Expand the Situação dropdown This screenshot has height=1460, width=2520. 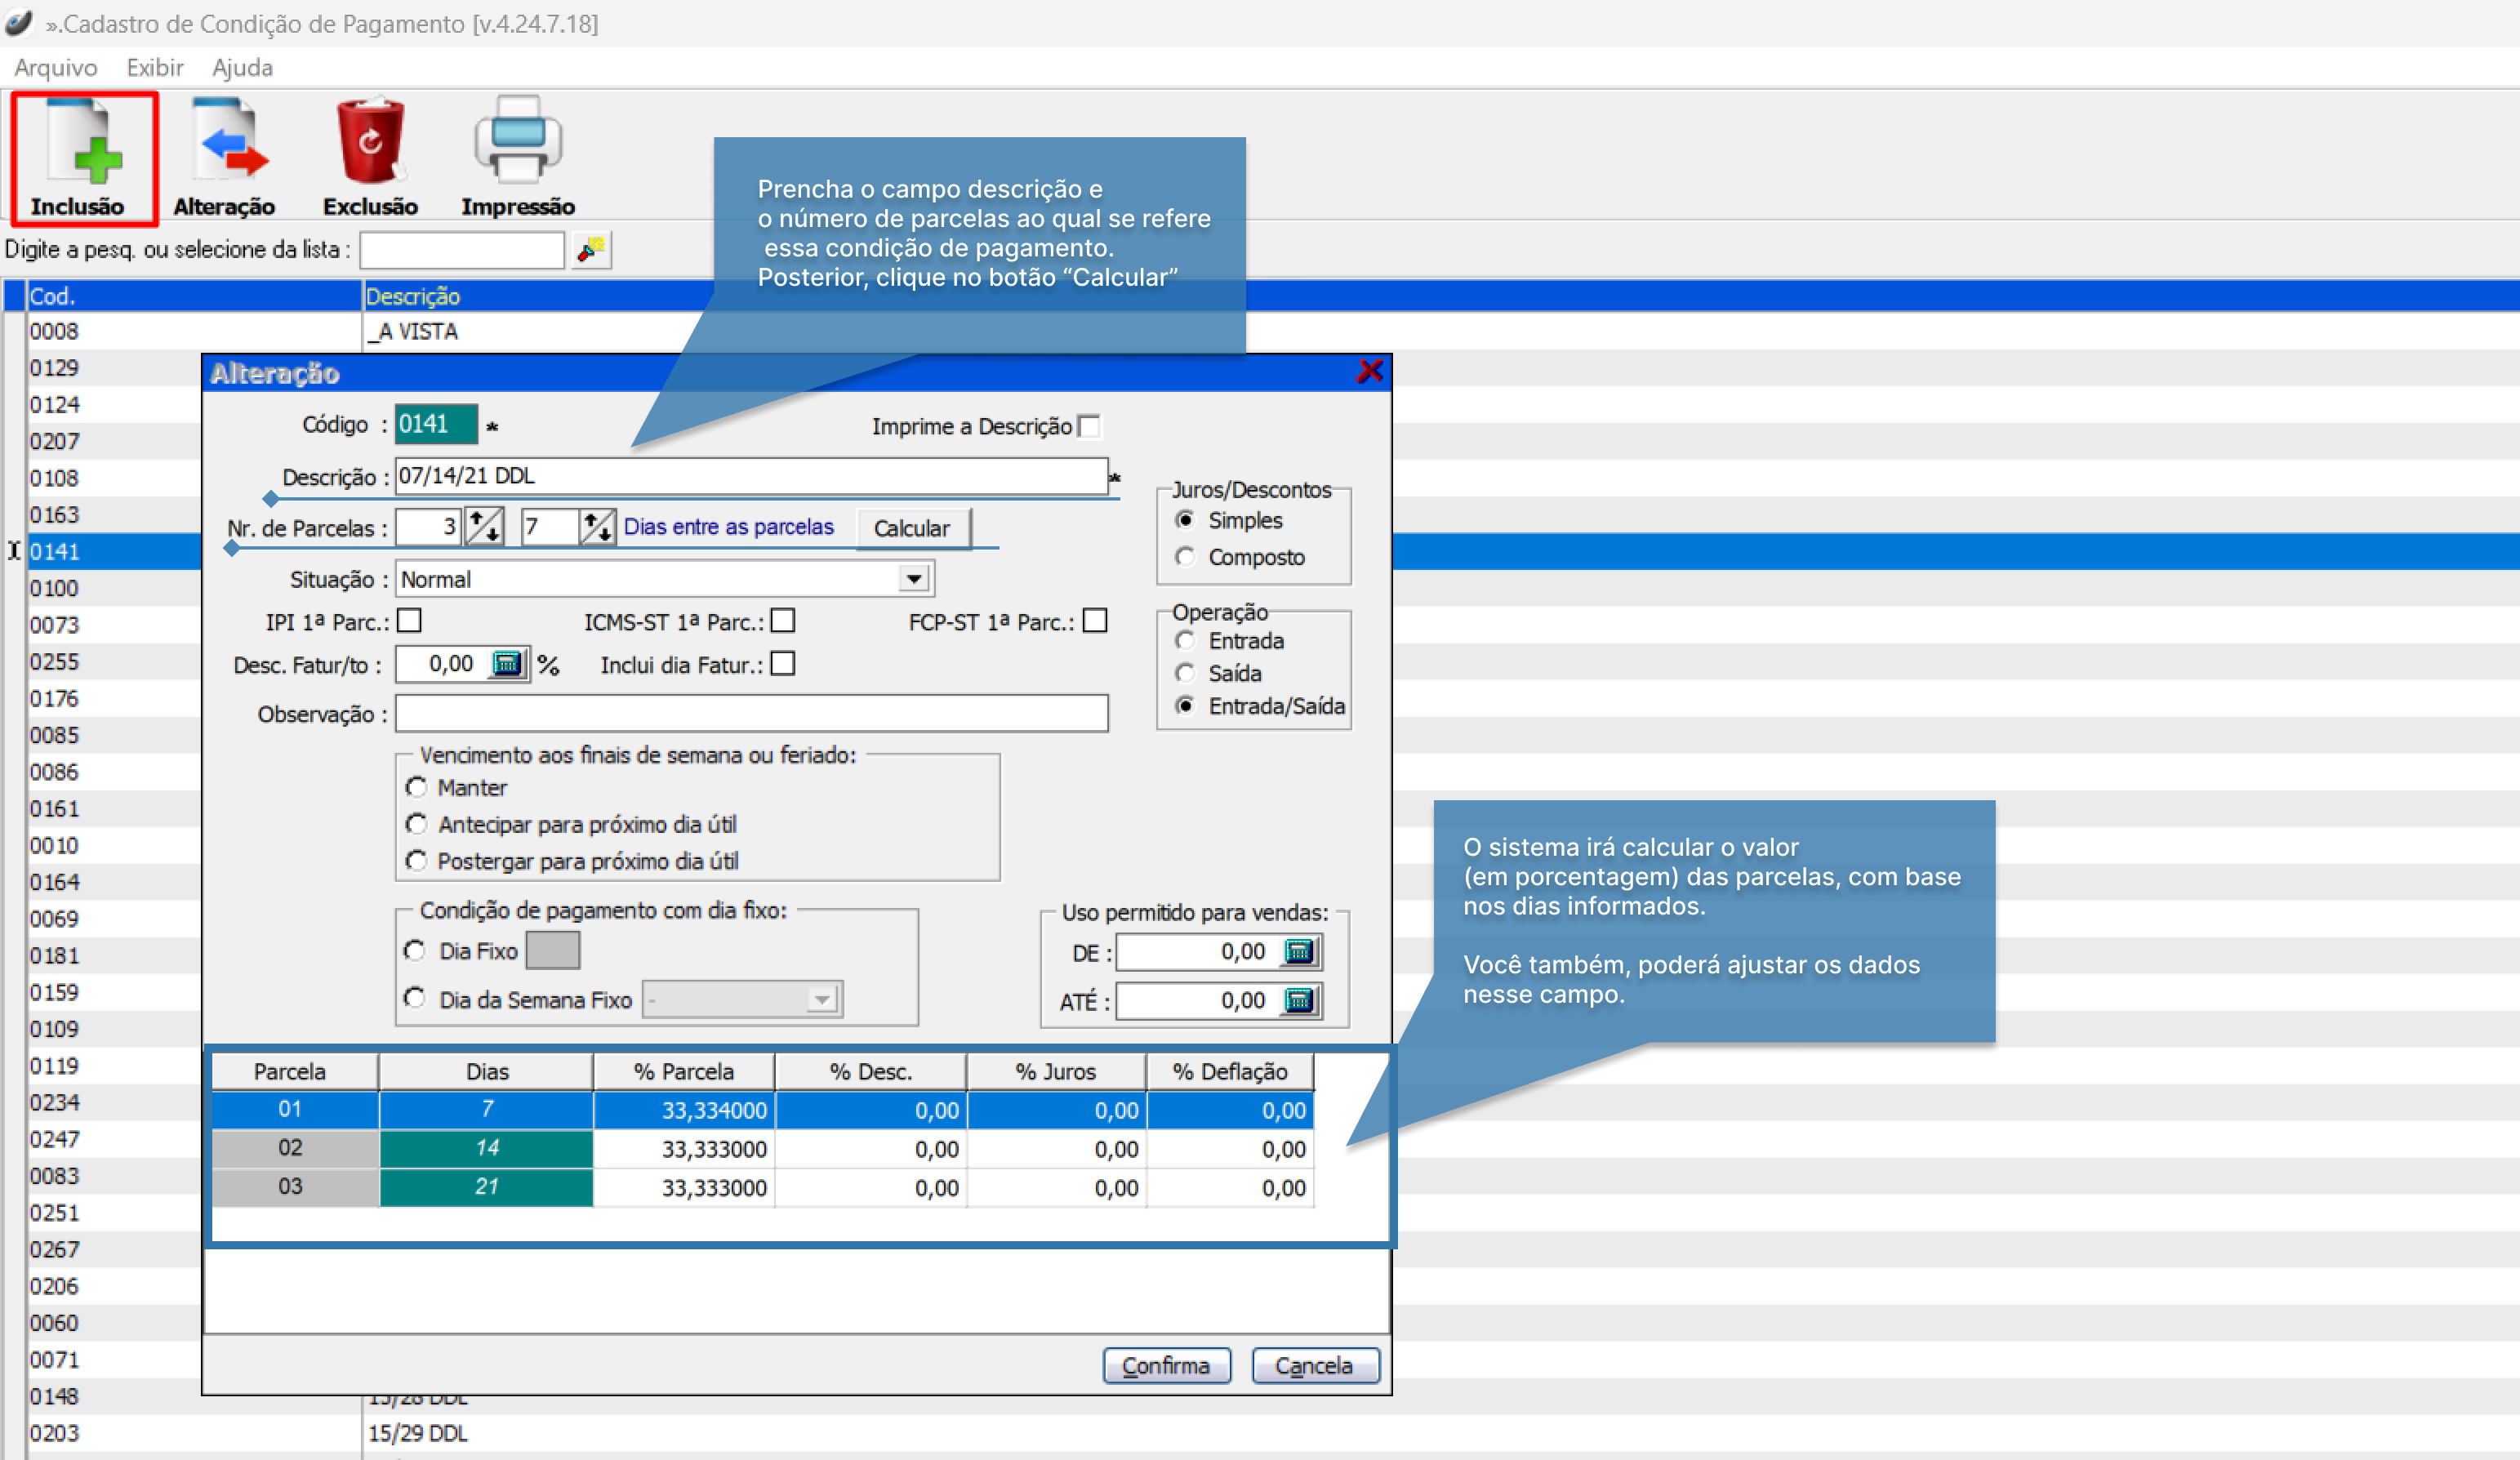click(913, 579)
